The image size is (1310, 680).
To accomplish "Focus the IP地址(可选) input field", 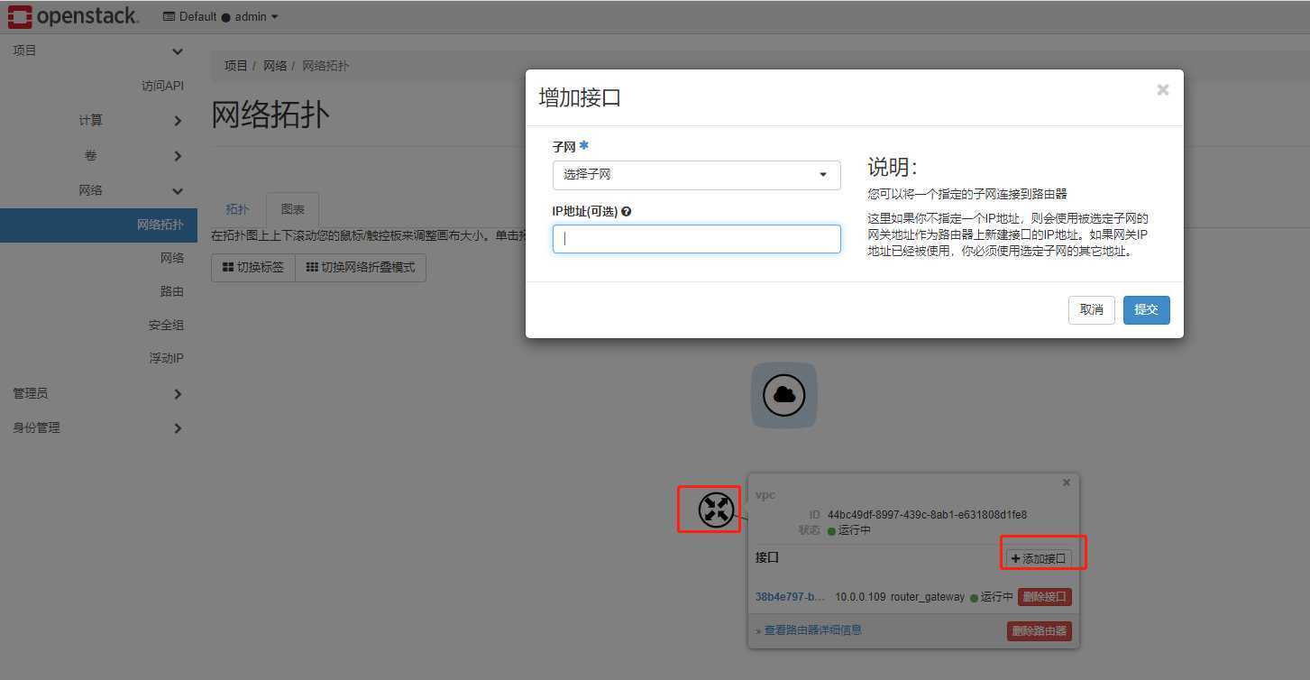I will click(697, 239).
